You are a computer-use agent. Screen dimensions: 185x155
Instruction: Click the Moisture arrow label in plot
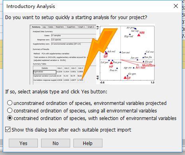click(149, 66)
